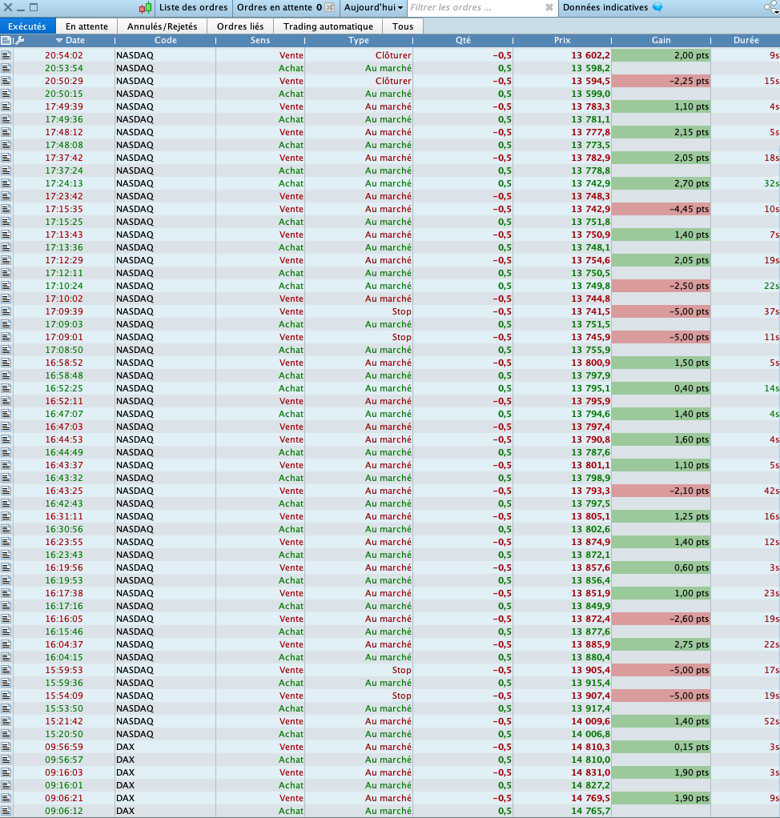The height and width of the screenshot is (818, 780).
Task: Open detail icon for the 15:21:42 order
Action: coord(6,721)
